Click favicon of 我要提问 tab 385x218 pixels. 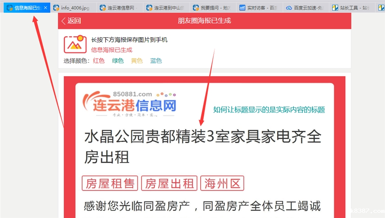(195, 8)
